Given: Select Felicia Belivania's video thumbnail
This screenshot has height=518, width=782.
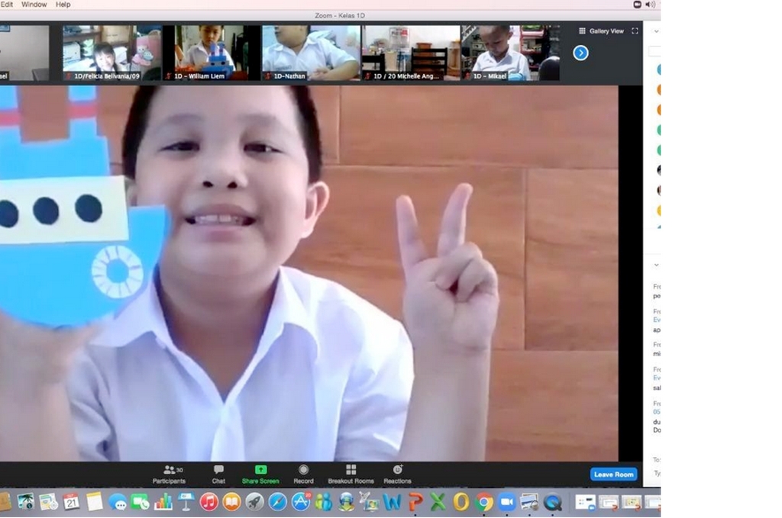Looking at the screenshot, I should click(112, 53).
